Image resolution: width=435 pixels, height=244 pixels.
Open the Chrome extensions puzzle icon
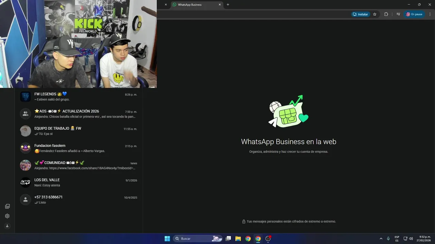(x=386, y=14)
